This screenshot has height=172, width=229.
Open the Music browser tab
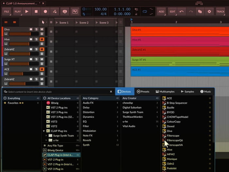(206, 91)
